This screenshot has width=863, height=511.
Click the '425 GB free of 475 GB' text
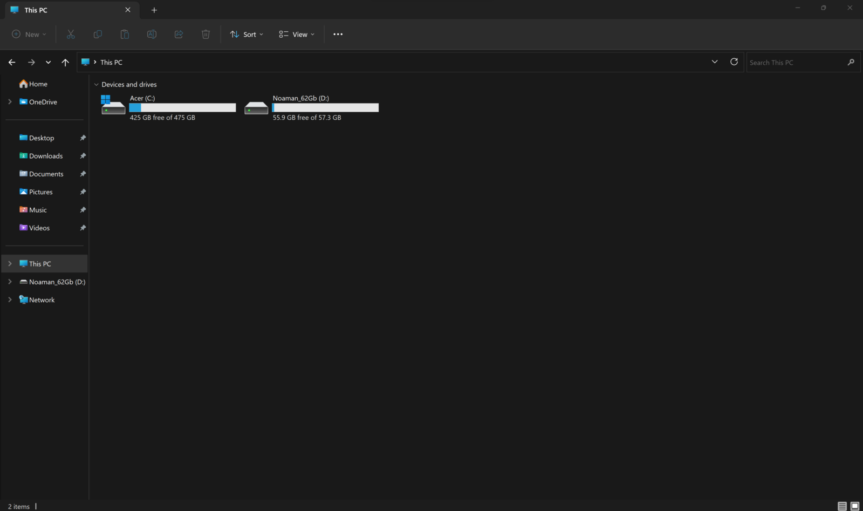162,118
